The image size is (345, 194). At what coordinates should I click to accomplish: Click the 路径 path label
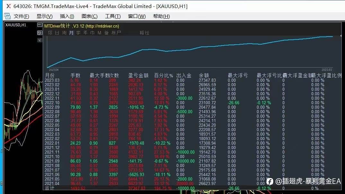144,33
